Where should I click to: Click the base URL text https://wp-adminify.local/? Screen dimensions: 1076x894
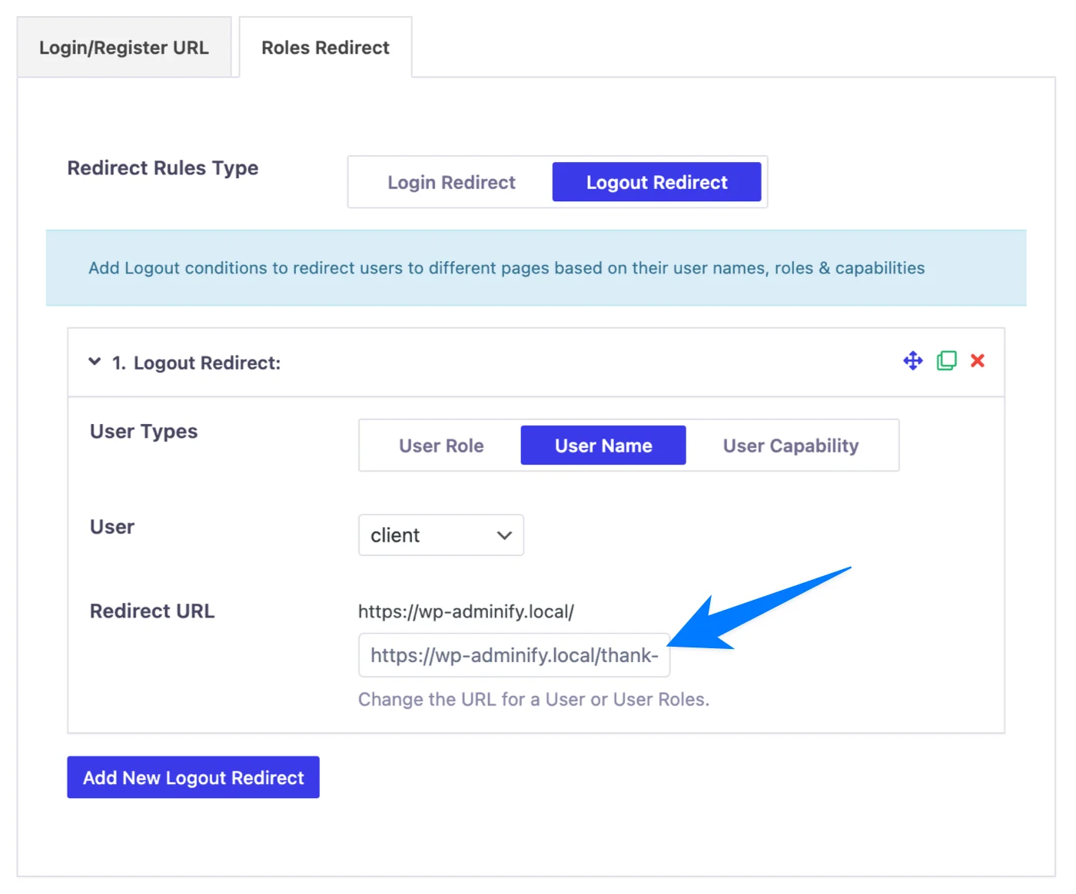(467, 611)
